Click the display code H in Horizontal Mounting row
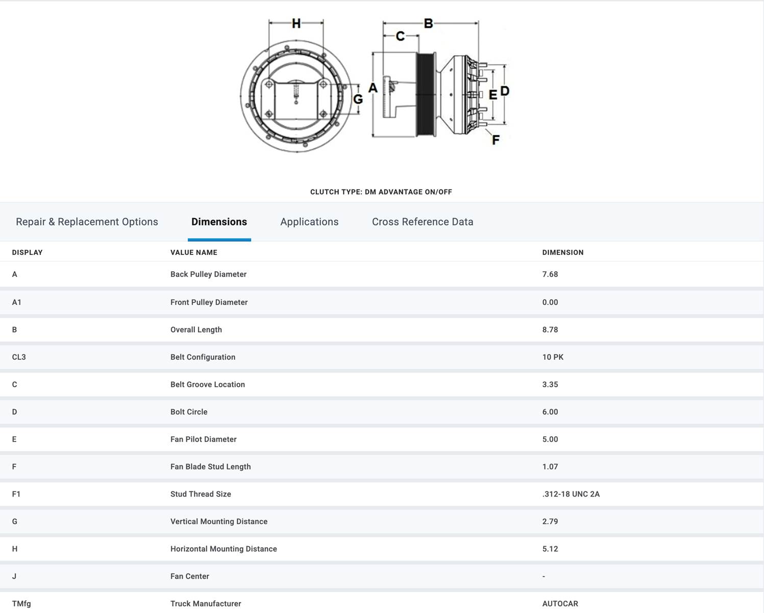 point(15,549)
